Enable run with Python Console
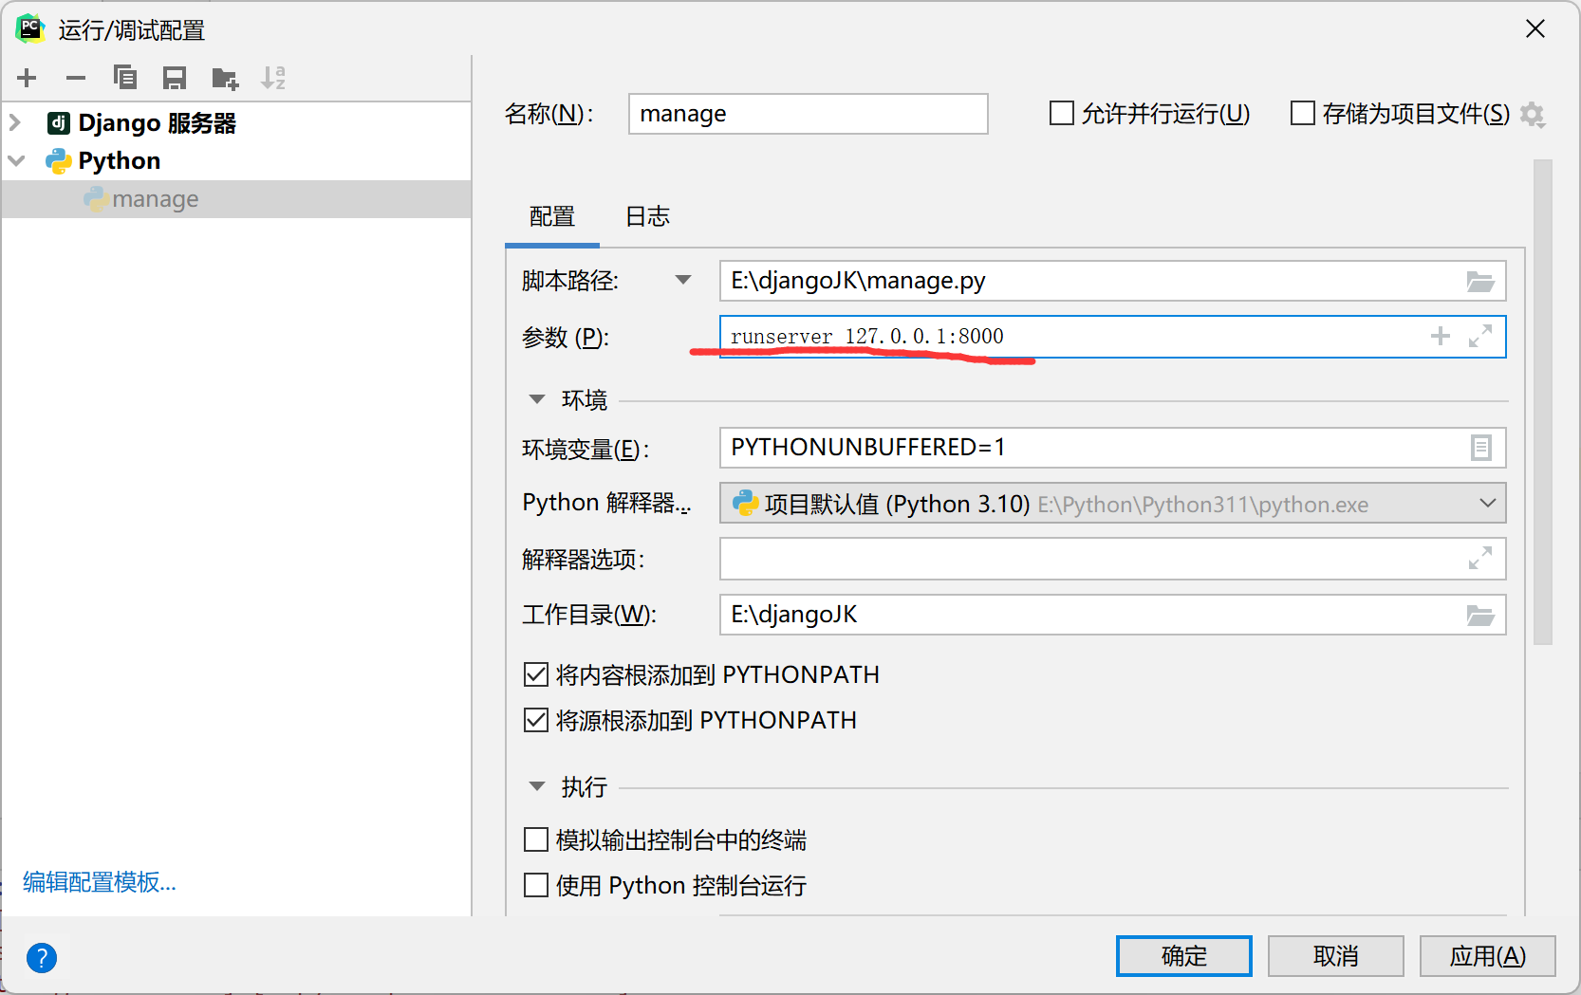 (x=536, y=885)
